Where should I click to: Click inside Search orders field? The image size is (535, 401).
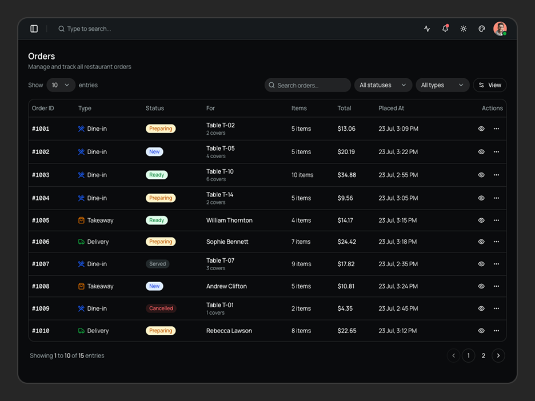(308, 85)
